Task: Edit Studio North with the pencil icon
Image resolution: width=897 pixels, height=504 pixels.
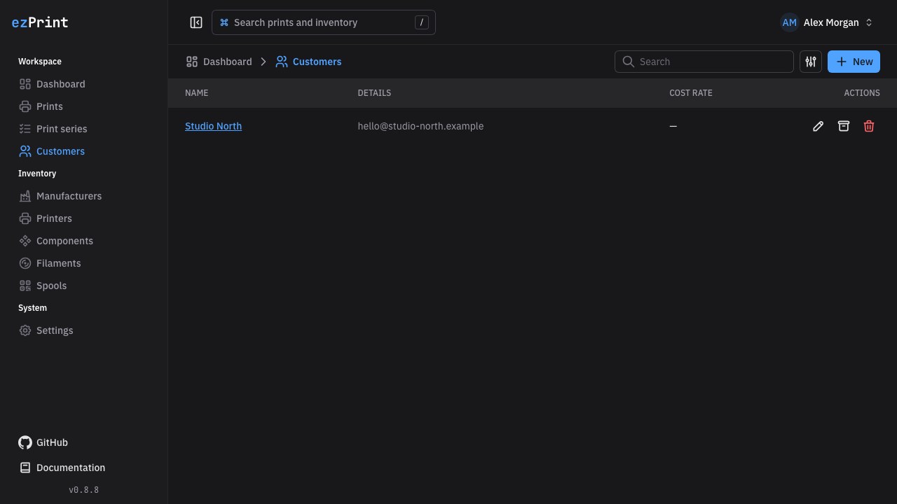Action: [x=818, y=126]
